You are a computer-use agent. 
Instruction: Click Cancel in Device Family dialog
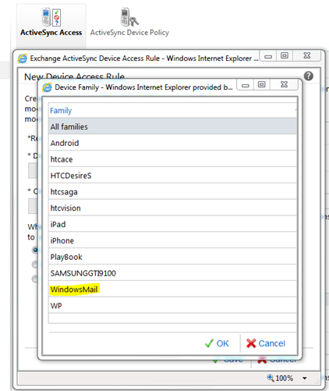click(x=266, y=343)
